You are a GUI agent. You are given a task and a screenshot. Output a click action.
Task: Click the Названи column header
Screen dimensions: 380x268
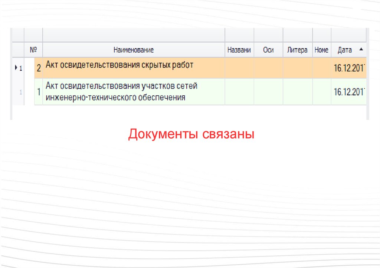click(x=239, y=50)
